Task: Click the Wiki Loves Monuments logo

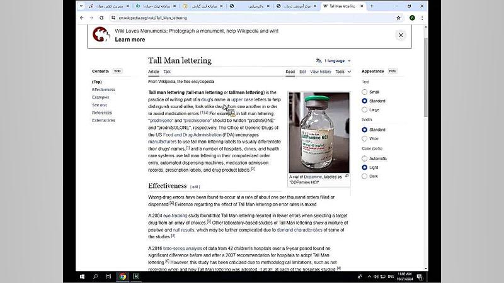Action: [x=101, y=35]
